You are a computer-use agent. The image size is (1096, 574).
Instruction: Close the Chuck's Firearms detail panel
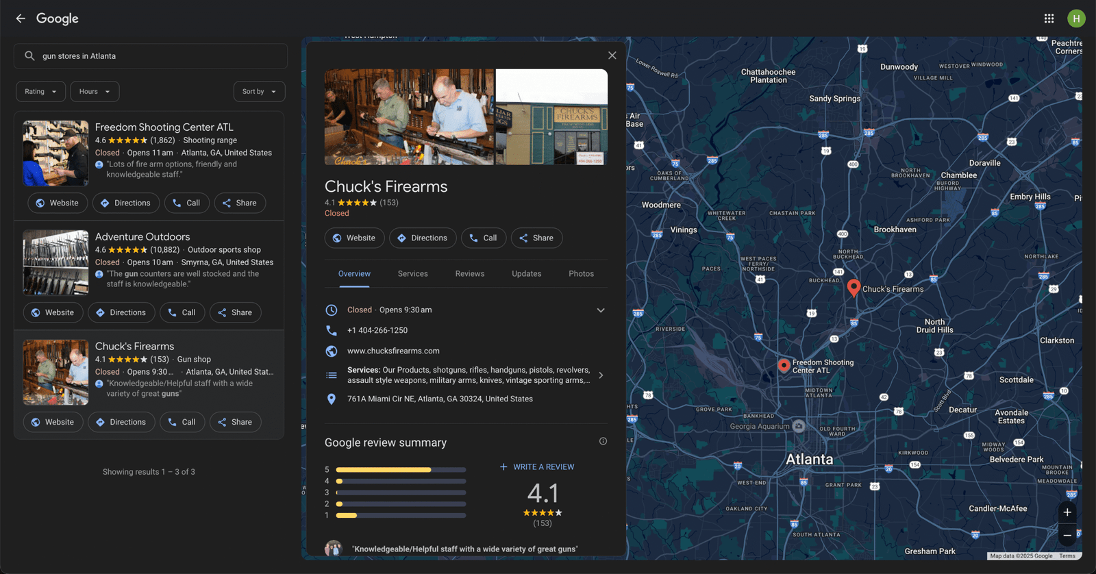pos(612,55)
